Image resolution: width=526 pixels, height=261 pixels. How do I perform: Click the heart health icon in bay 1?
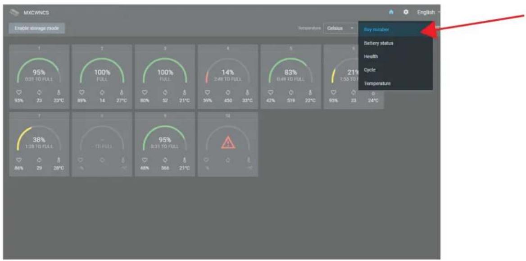tap(19, 92)
